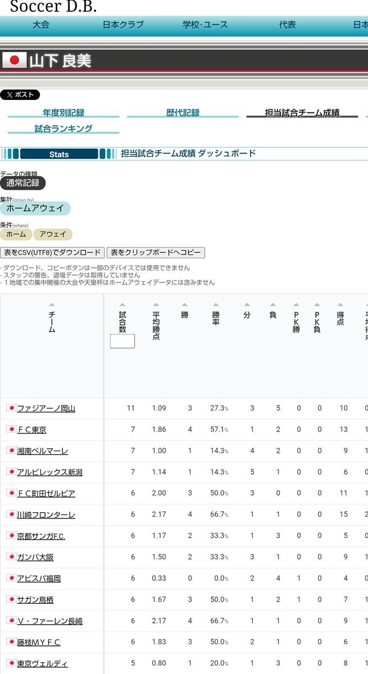Select the 通常記録 data type
This screenshot has height=674, width=368.
coord(23,183)
